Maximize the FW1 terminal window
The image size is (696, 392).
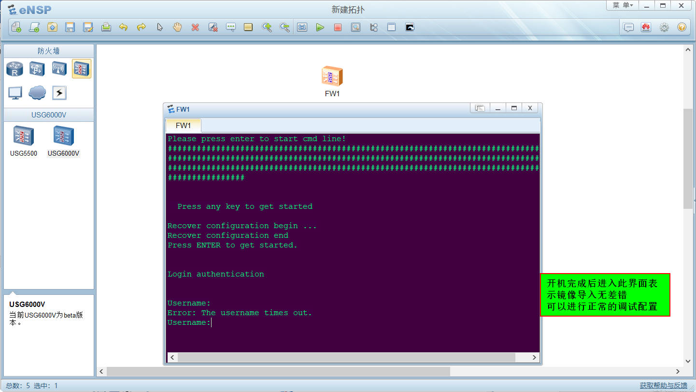tap(514, 108)
